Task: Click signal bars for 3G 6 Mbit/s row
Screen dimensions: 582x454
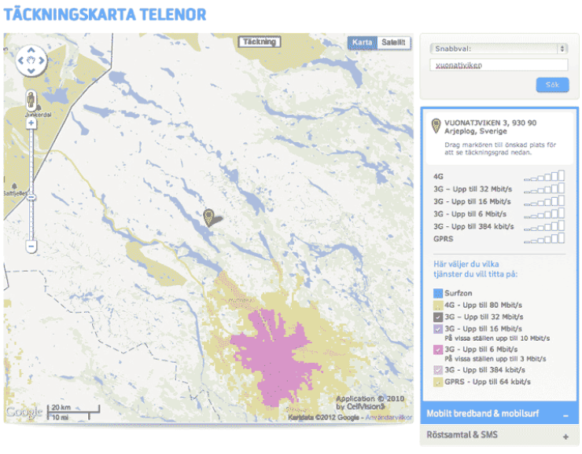Action: [x=544, y=213]
